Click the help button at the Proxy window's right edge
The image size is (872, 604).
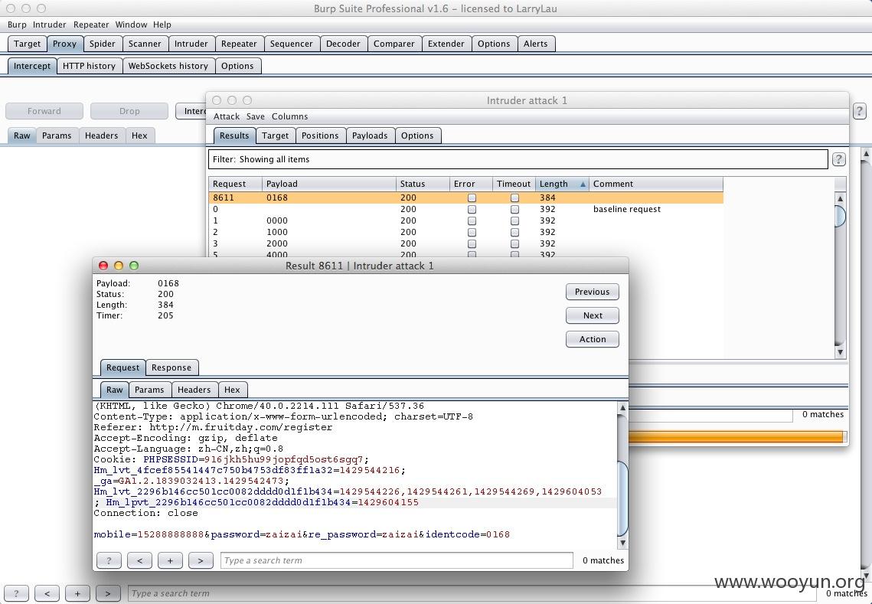pyautogui.click(x=859, y=111)
